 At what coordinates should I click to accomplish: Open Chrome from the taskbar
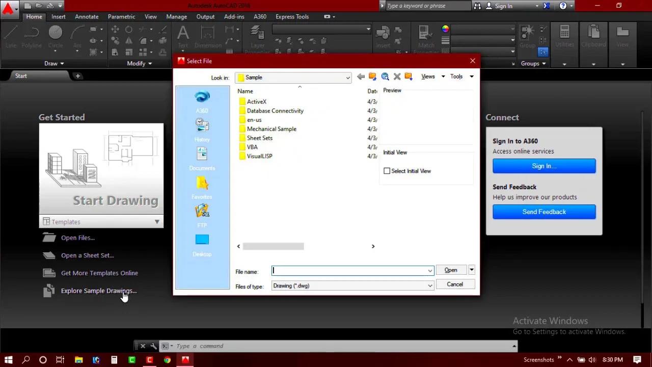(167, 360)
